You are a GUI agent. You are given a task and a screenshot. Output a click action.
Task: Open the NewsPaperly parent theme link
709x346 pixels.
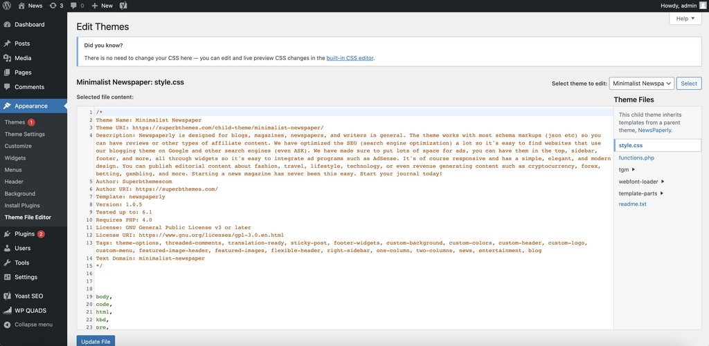[655, 130]
